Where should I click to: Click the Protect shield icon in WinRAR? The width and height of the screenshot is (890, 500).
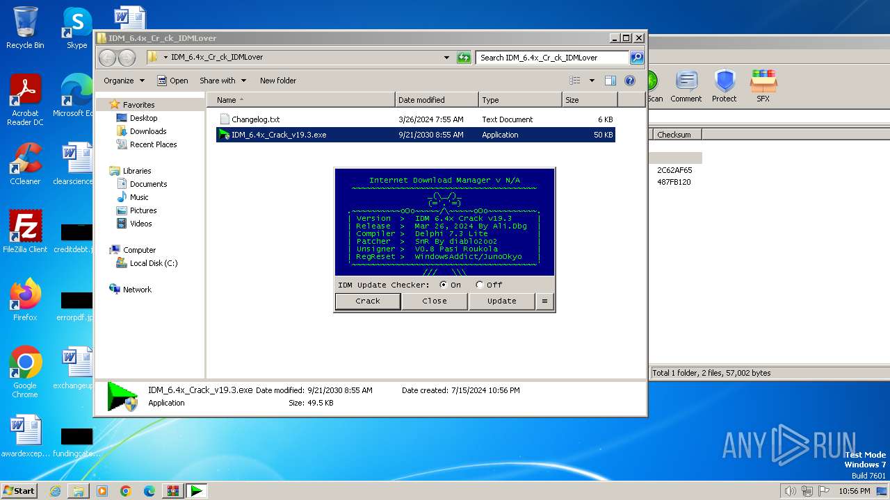(725, 87)
